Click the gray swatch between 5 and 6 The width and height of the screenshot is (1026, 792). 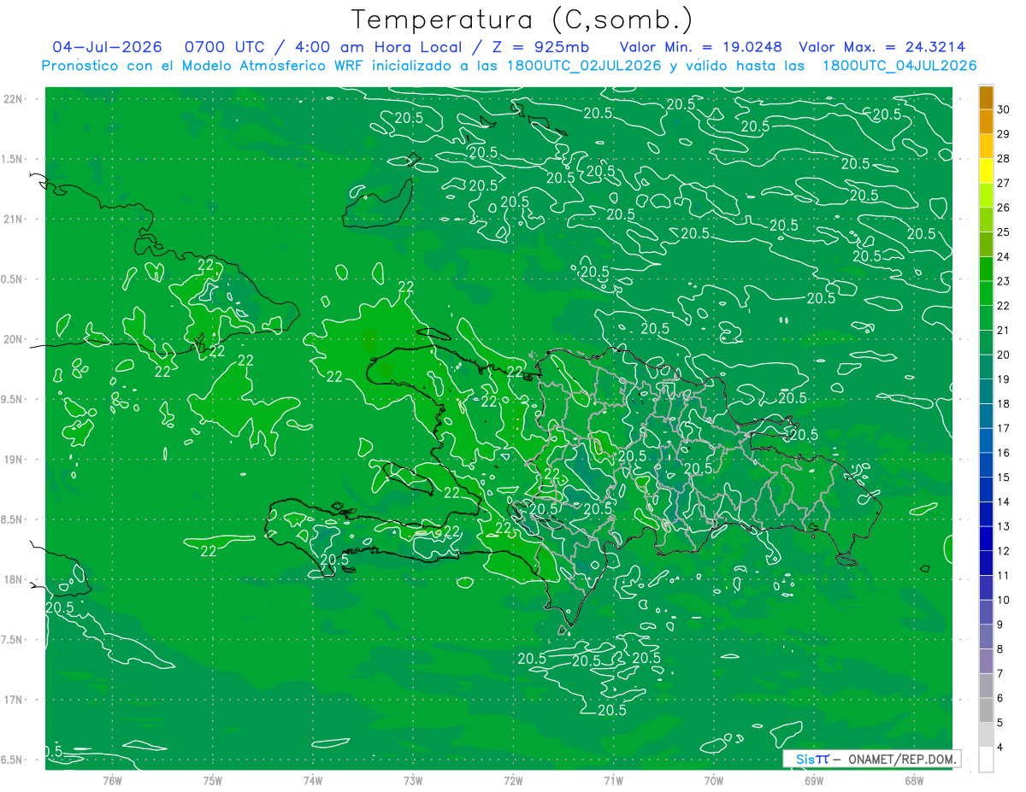click(x=986, y=710)
